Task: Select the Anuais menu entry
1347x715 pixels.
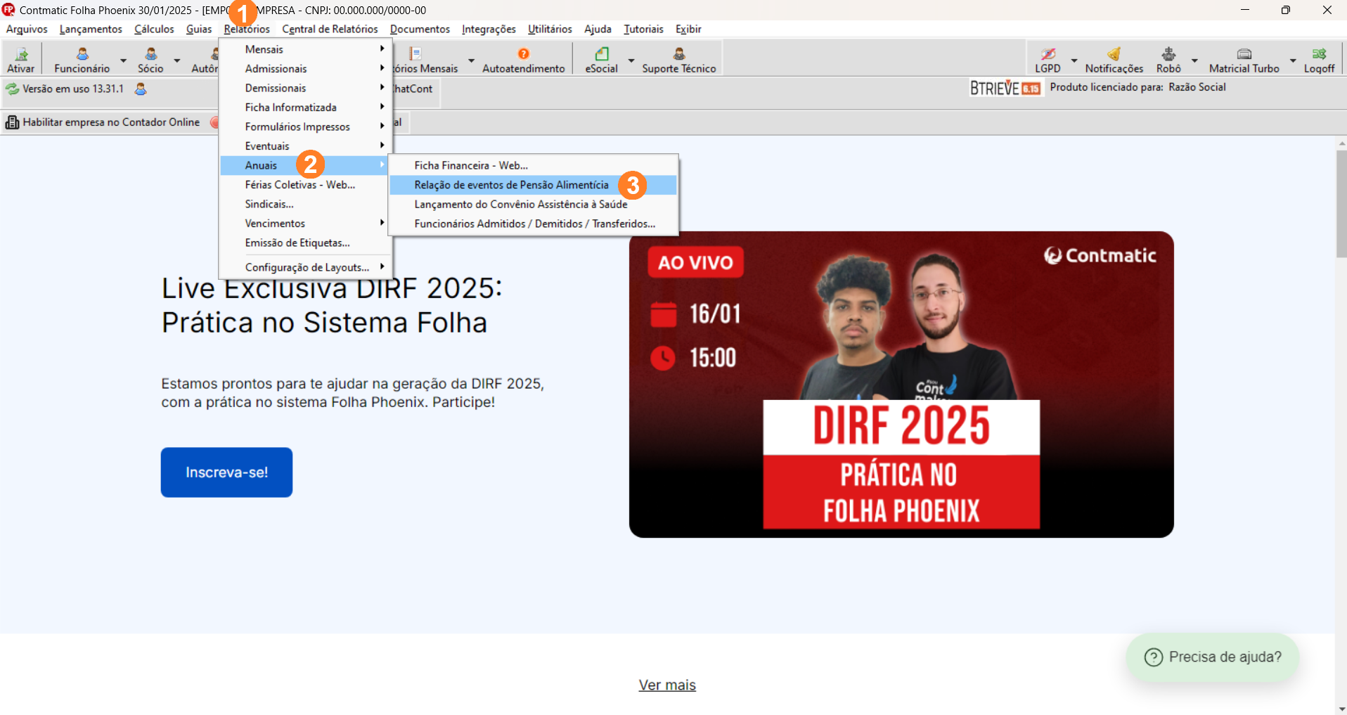Action: point(305,165)
